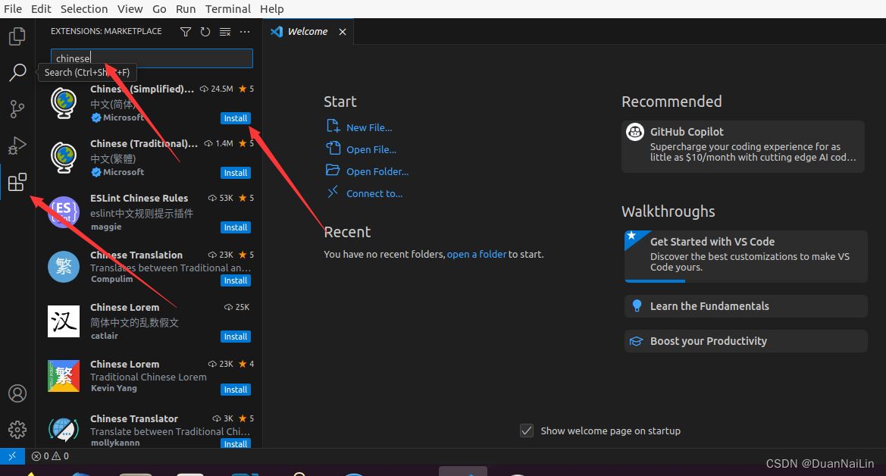886x476 pixels.
Task: Click the lightbulb icon on Learn the Fundamentals
Action: (637, 306)
